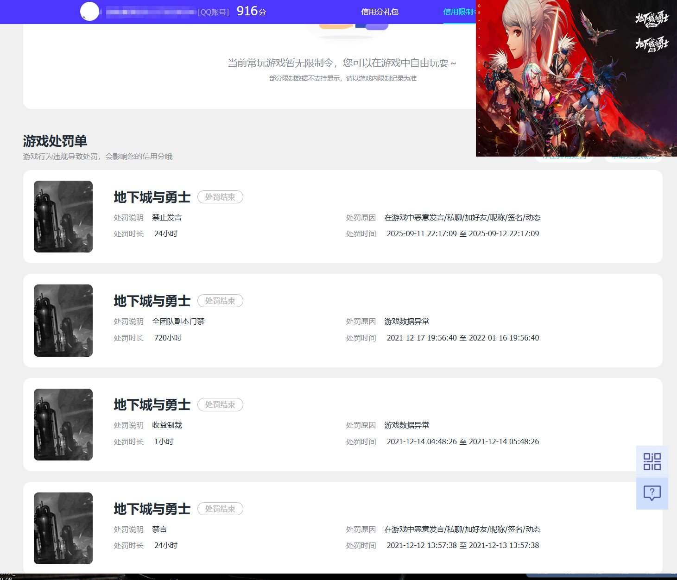677x580 pixels.
Task: Click the 游戏处罚单 section heading
Action: (55, 141)
